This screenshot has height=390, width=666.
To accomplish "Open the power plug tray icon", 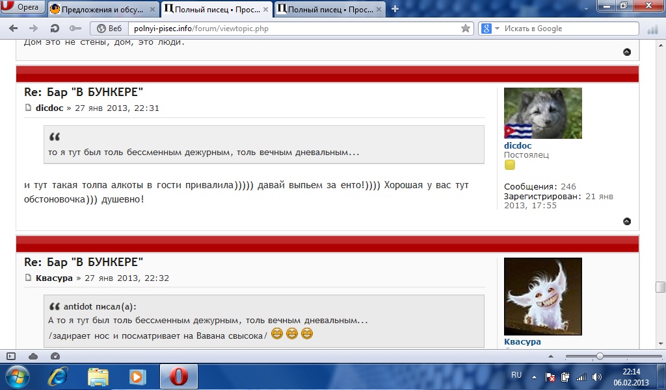I will coord(565,377).
